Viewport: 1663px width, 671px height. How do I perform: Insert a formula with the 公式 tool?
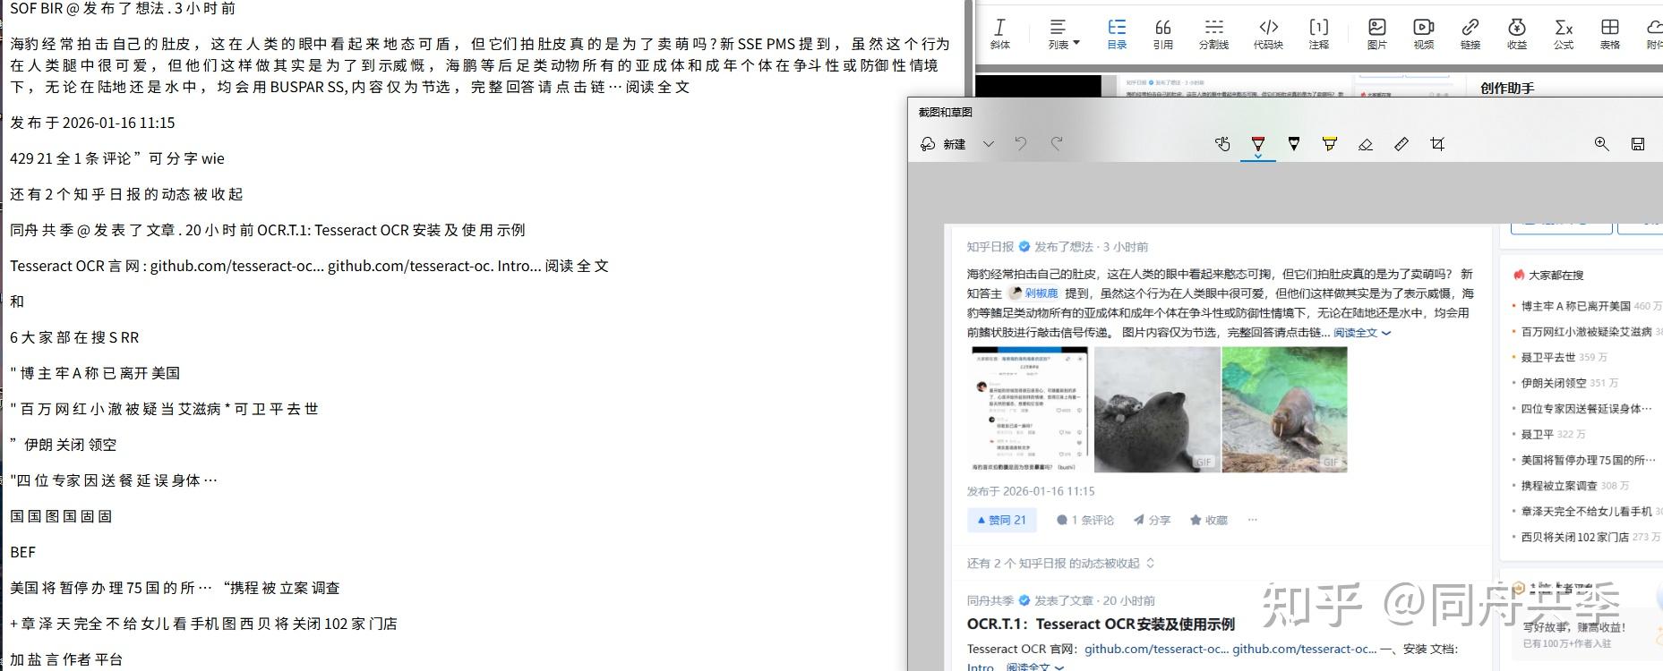coord(1564,34)
